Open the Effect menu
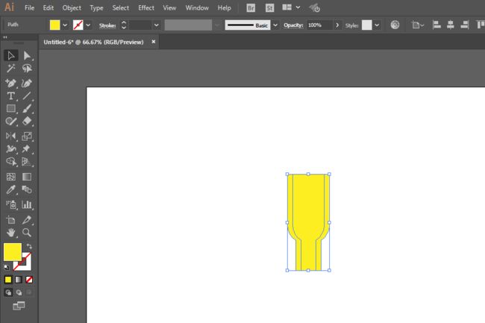This screenshot has width=485, height=323. [146, 7]
